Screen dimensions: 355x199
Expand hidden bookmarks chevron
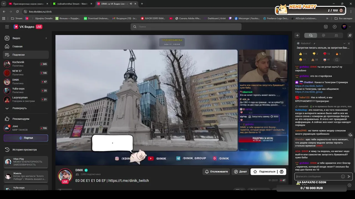[328, 19]
